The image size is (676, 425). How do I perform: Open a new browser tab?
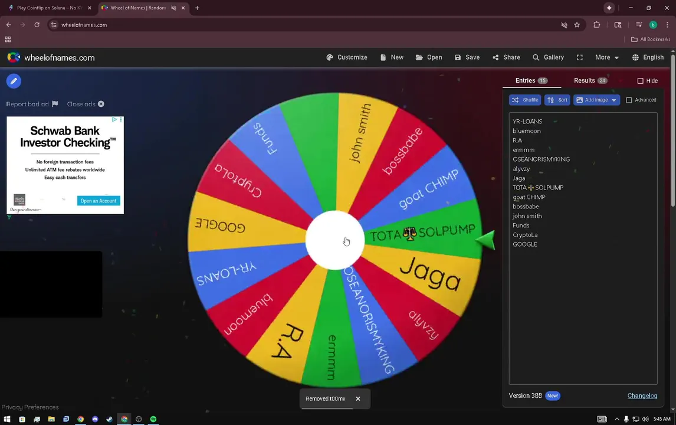coord(197,8)
